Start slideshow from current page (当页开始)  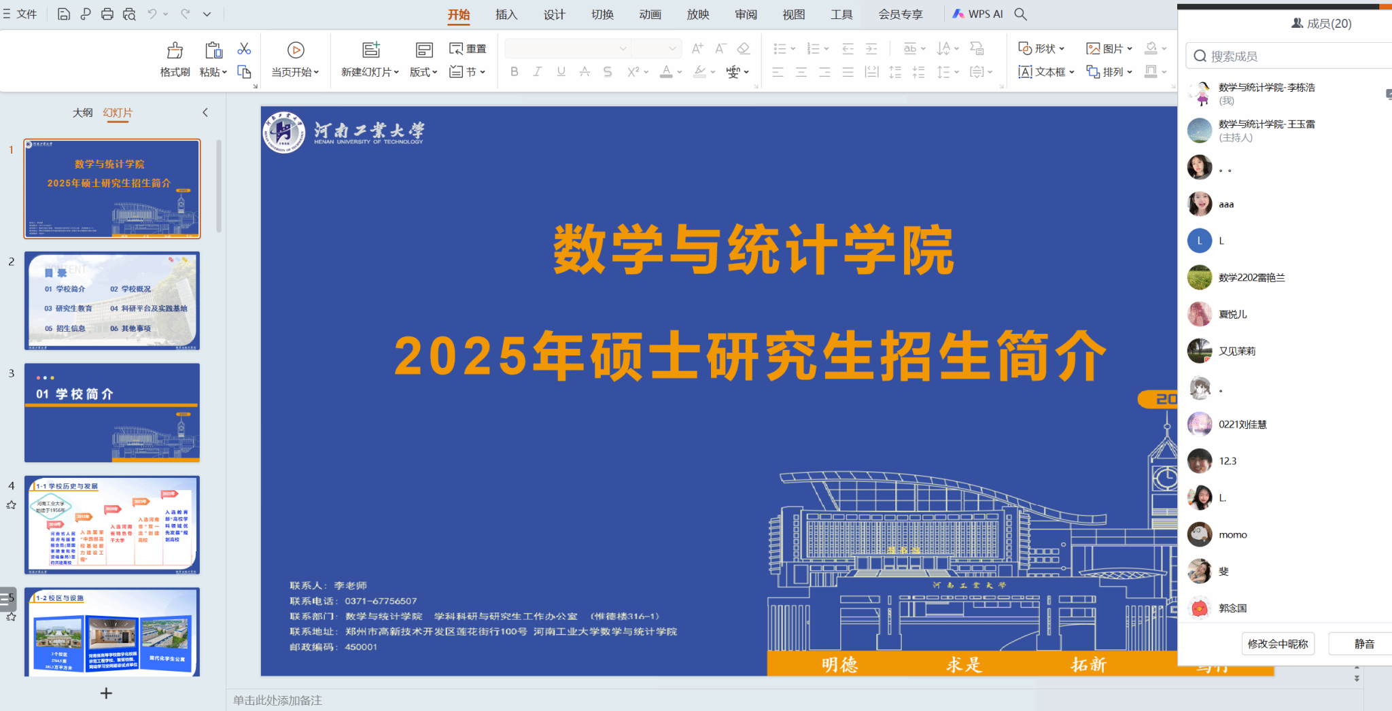(x=295, y=60)
